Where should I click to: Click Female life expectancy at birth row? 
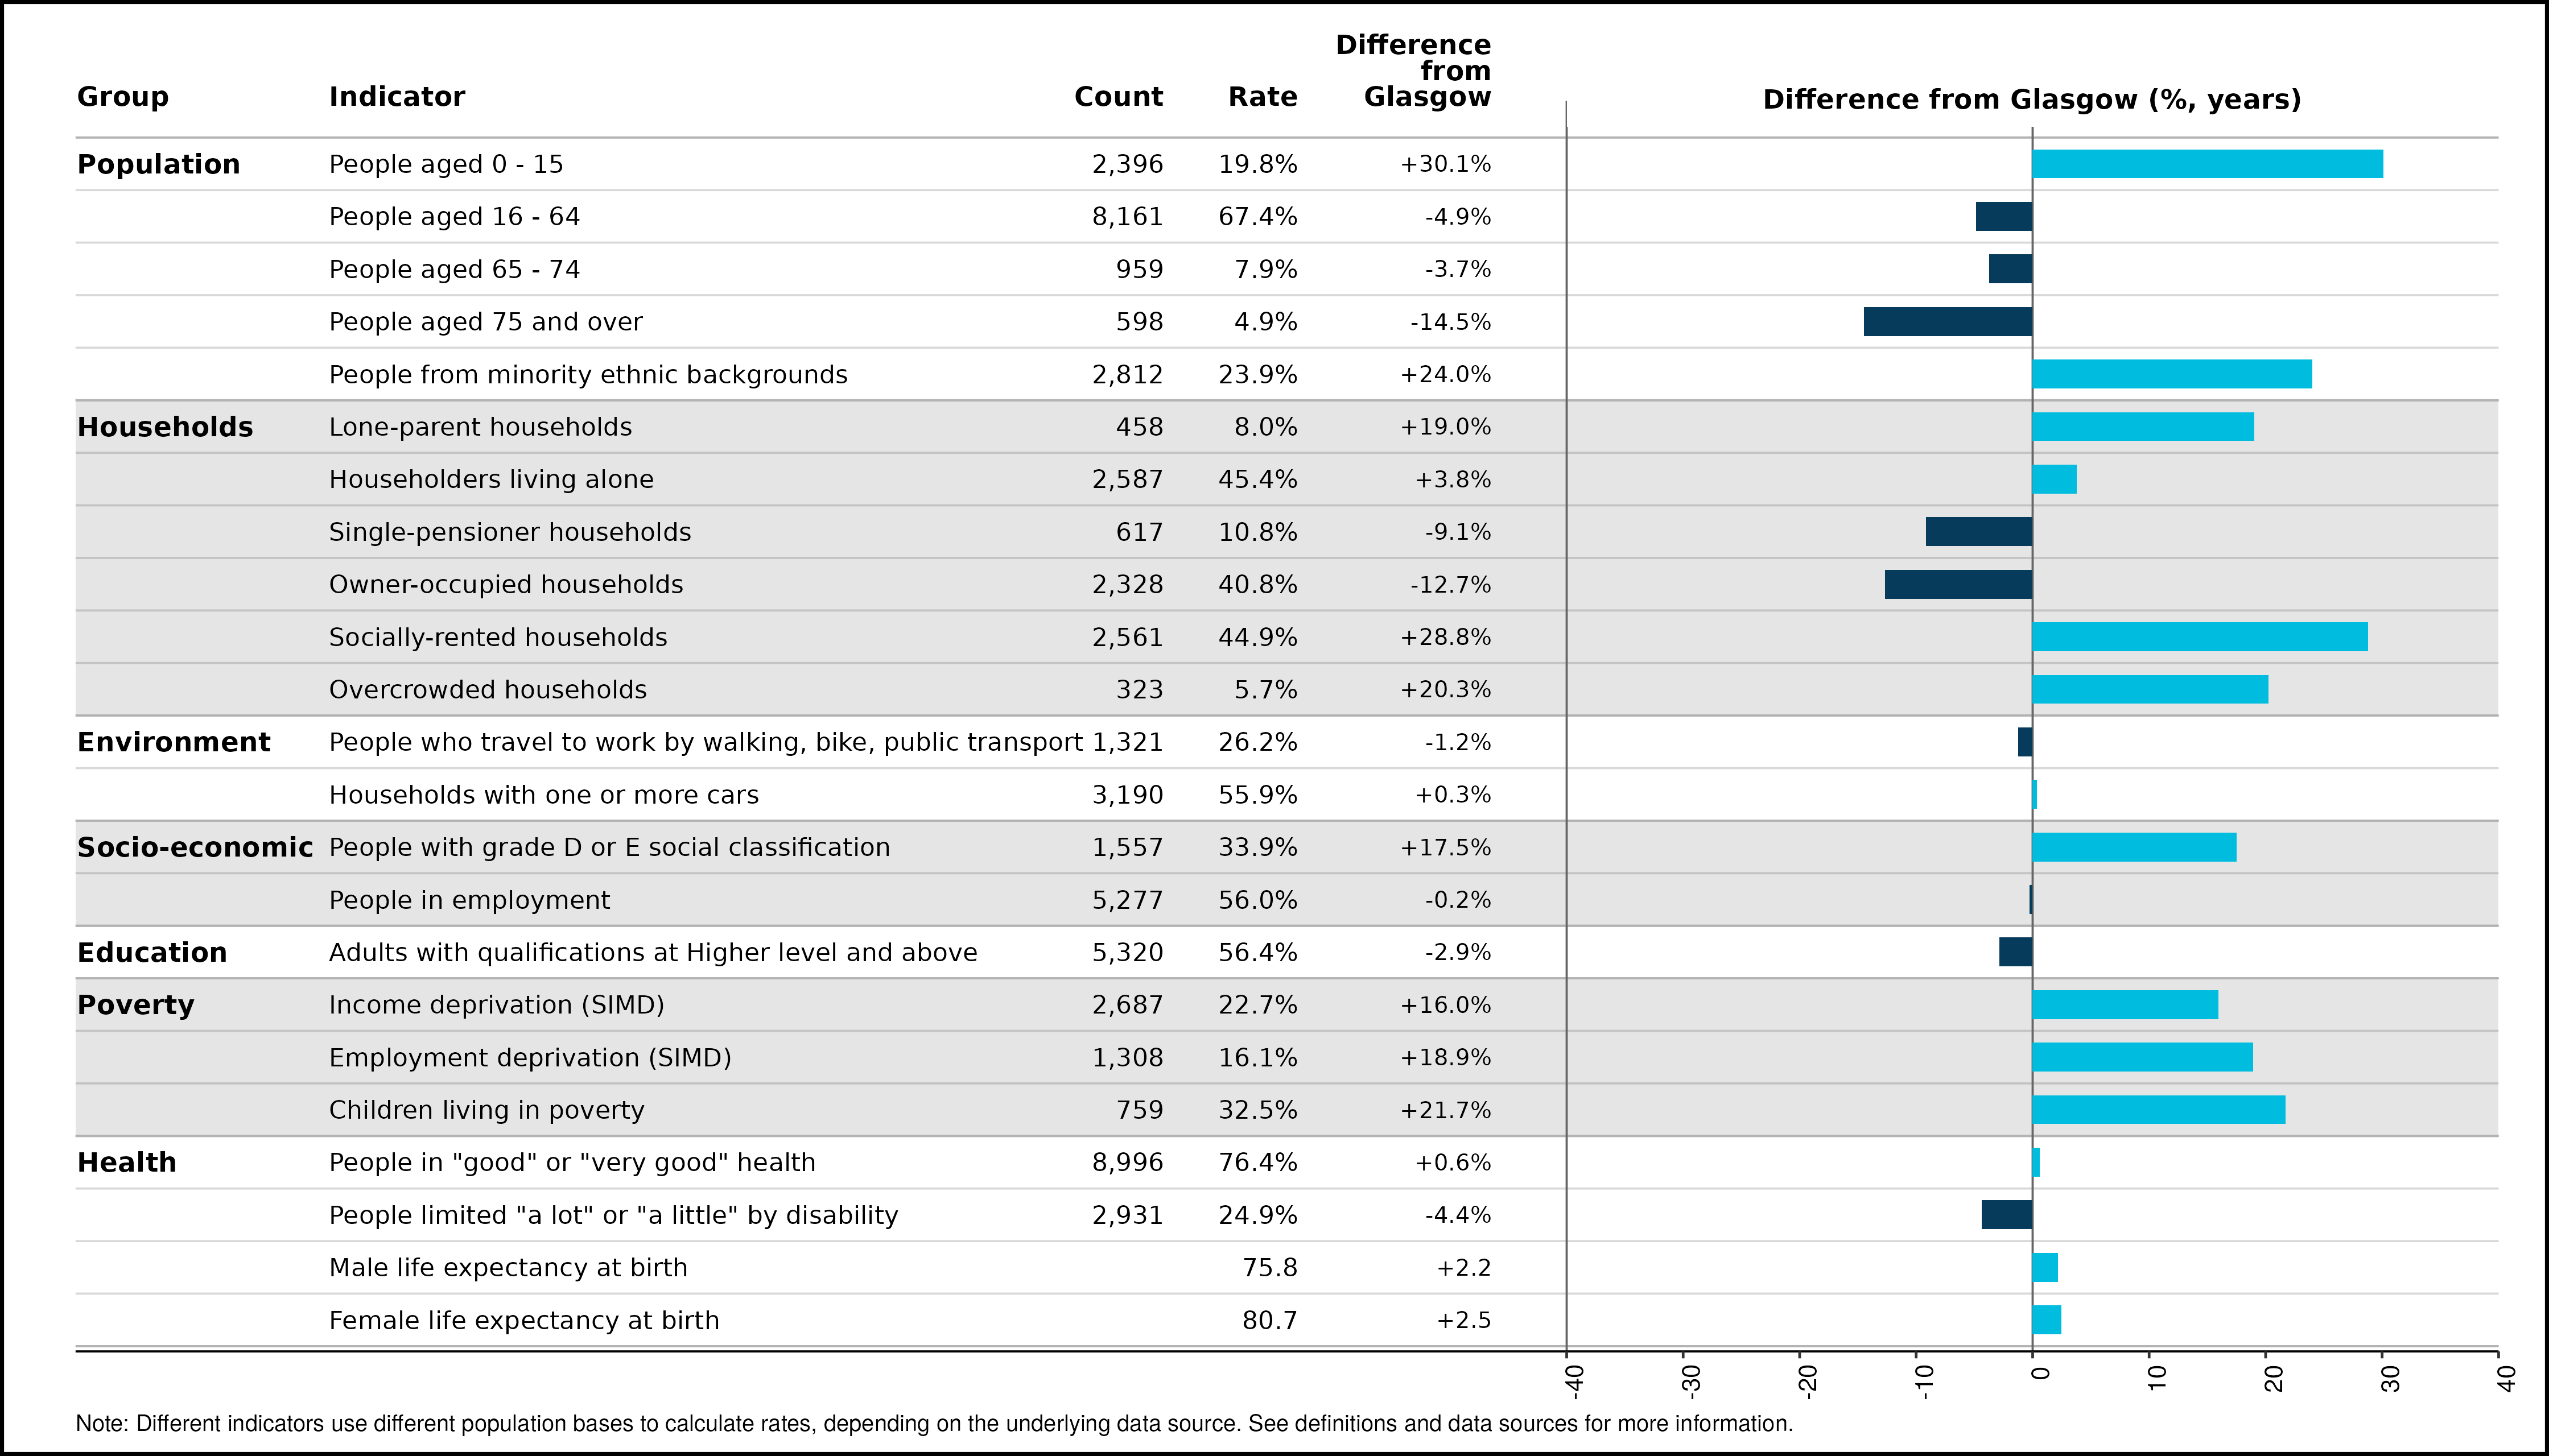click(x=1286, y=1320)
